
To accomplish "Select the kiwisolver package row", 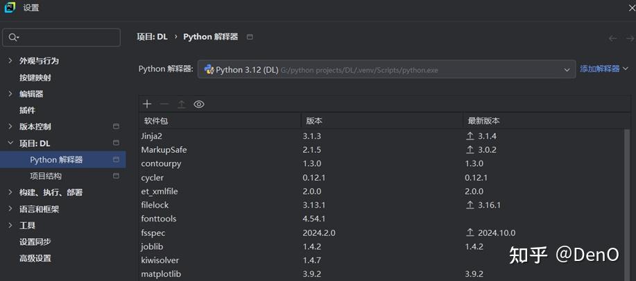I will pos(381,260).
